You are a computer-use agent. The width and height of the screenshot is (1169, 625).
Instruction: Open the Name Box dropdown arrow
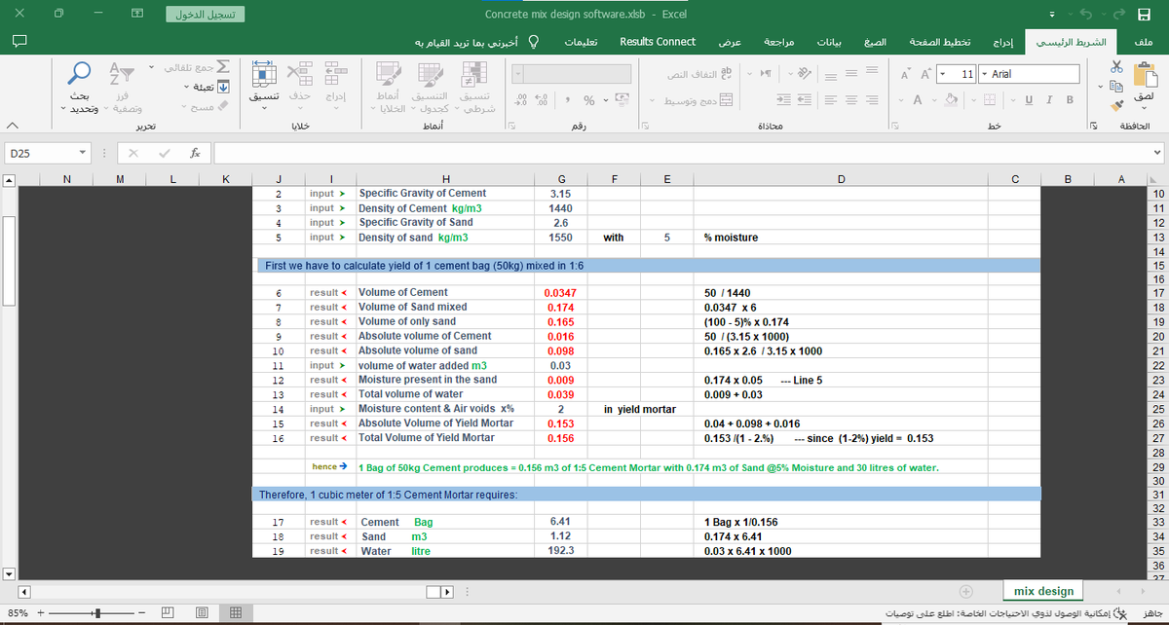pos(83,153)
